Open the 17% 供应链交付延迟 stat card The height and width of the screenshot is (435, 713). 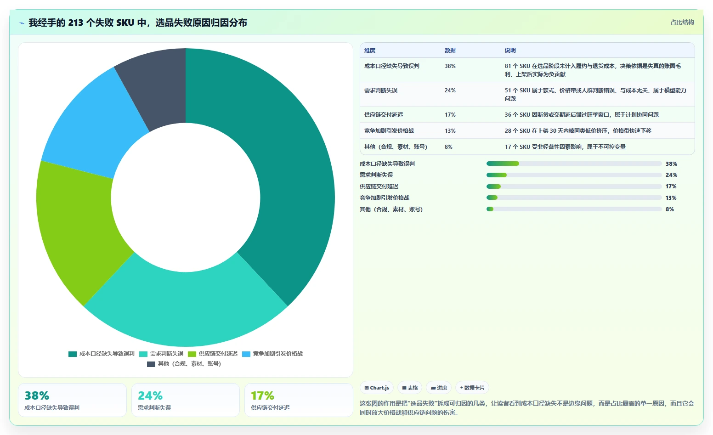click(299, 400)
